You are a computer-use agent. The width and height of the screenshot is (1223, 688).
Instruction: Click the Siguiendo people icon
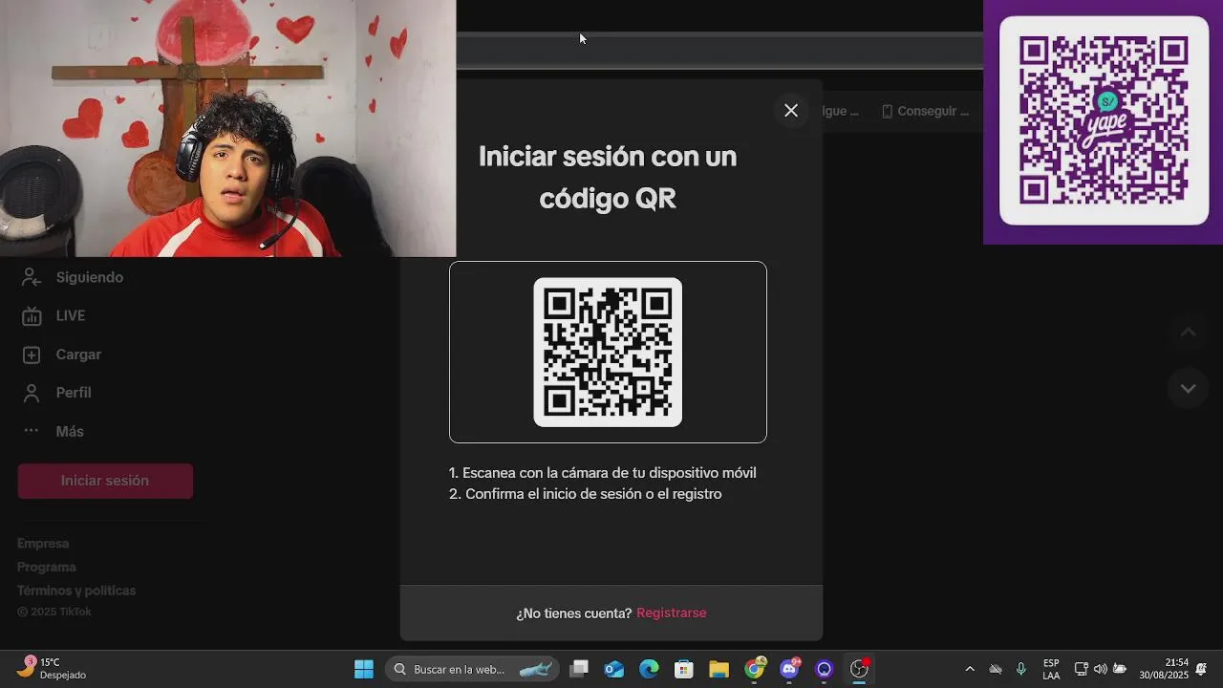[32, 277]
